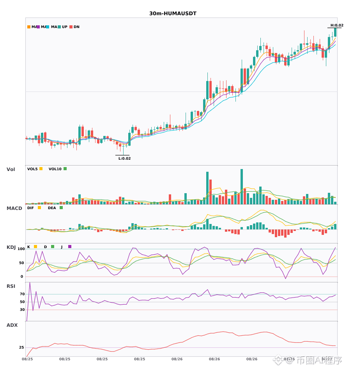Click the H:0.02 high price label
Image resolution: width=345 pixels, height=370 pixels.
337,25
